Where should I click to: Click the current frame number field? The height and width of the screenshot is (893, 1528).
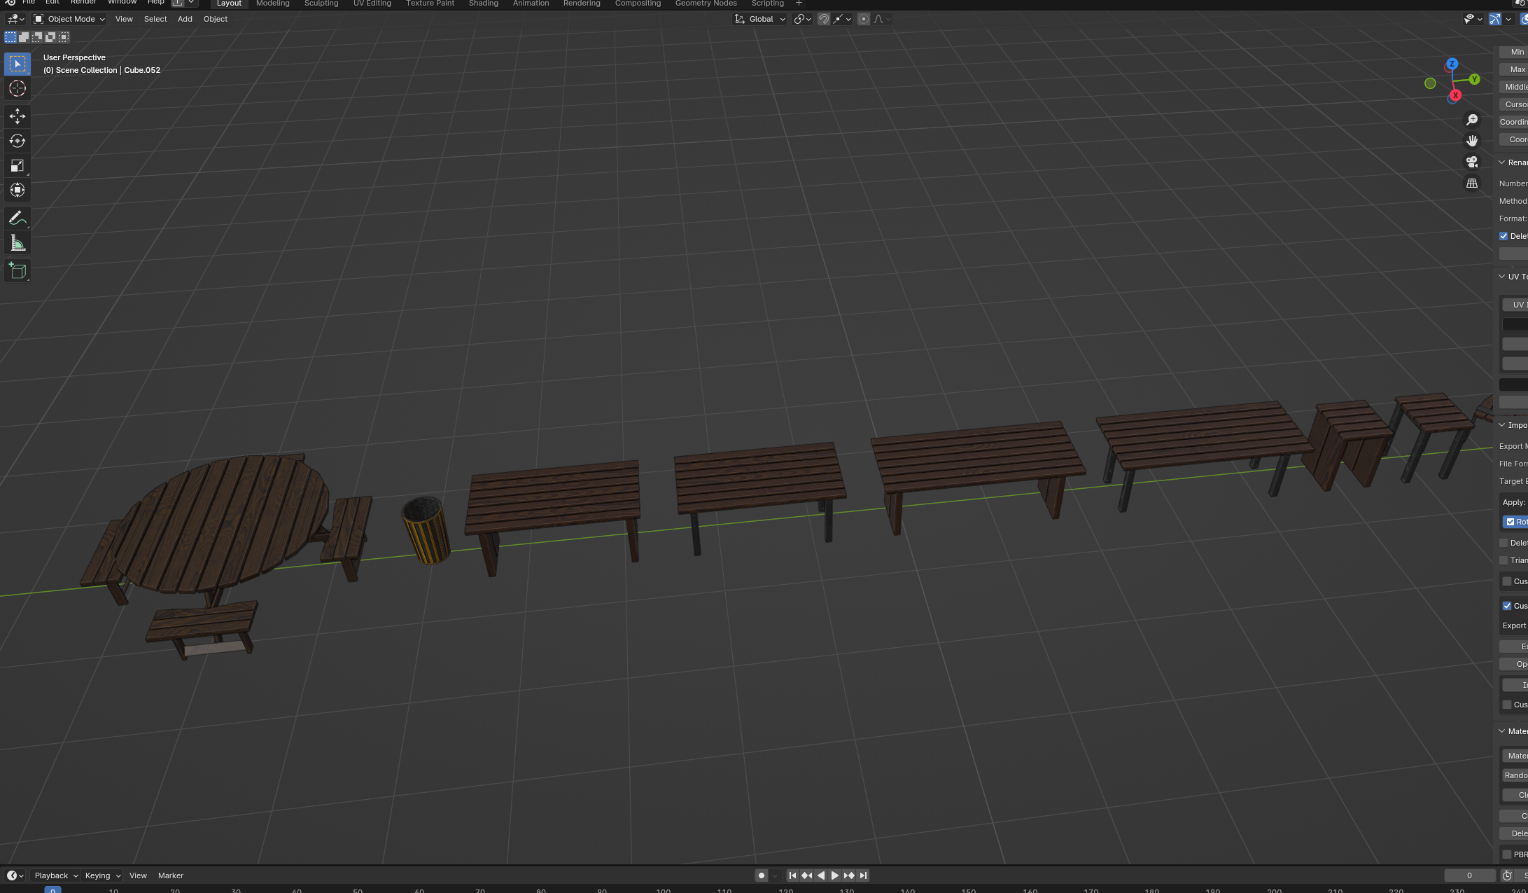pyautogui.click(x=1469, y=875)
